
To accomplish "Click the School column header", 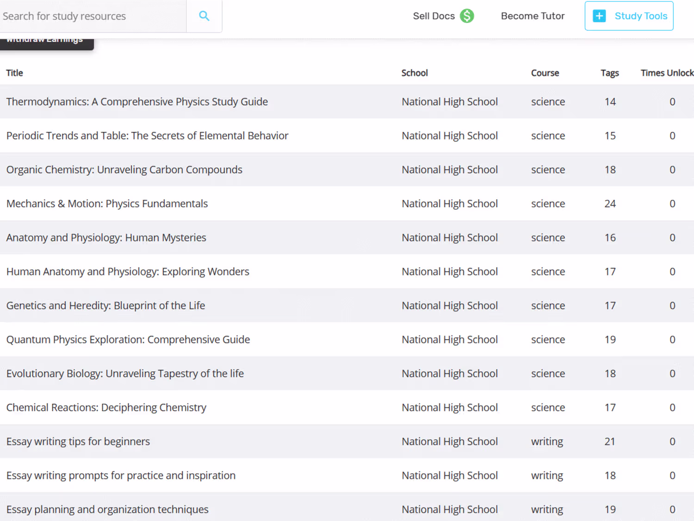I will 415,73.
